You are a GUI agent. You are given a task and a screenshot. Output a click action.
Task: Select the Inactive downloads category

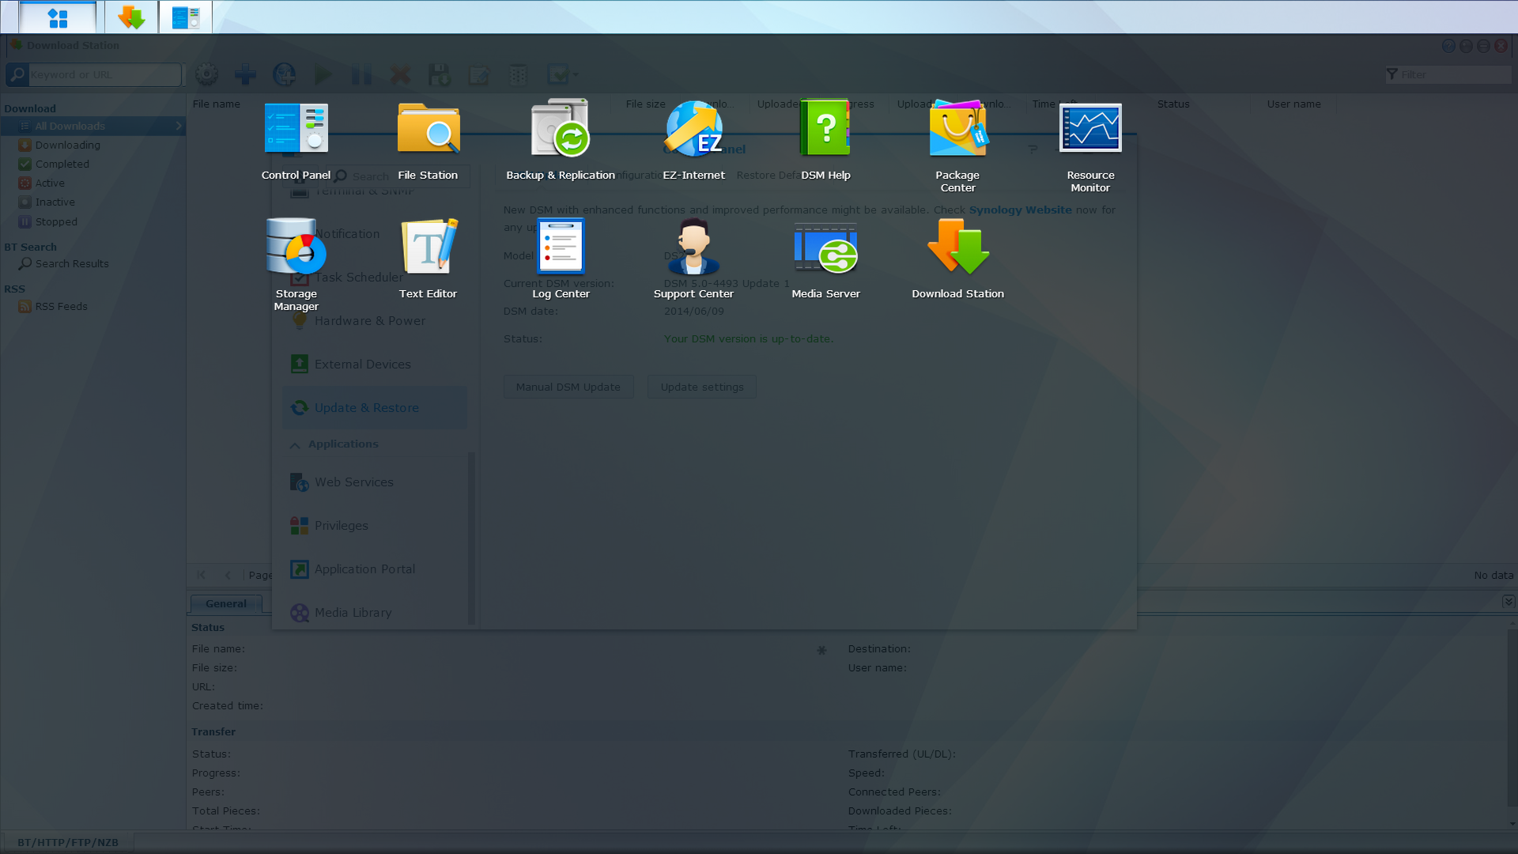[x=55, y=202]
